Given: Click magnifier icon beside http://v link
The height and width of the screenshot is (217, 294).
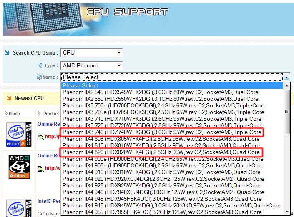Looking at the screenshot, I should point(40,169).
